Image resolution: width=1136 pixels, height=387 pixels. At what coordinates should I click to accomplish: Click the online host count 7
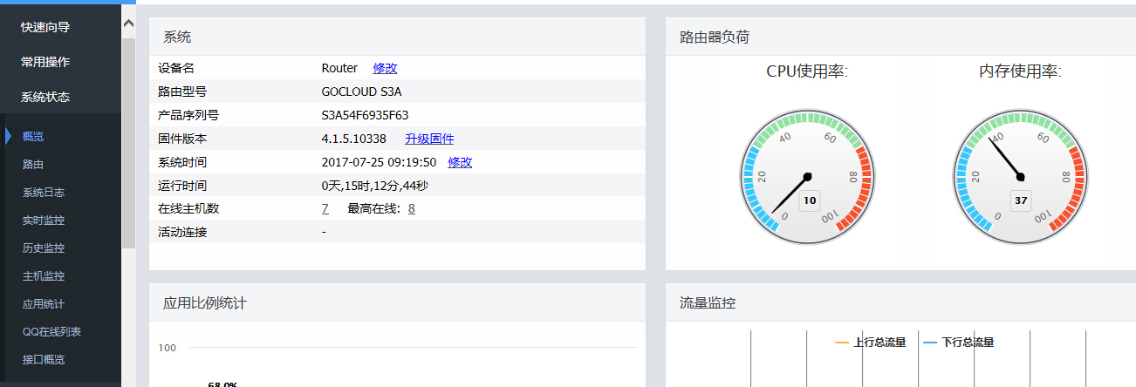(x=325, y=208)
